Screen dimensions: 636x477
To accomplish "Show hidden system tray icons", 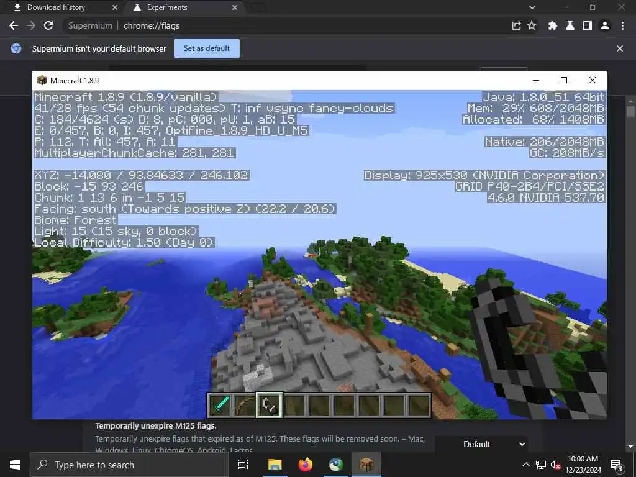I will pyautogui.click(x=525, y=465).
